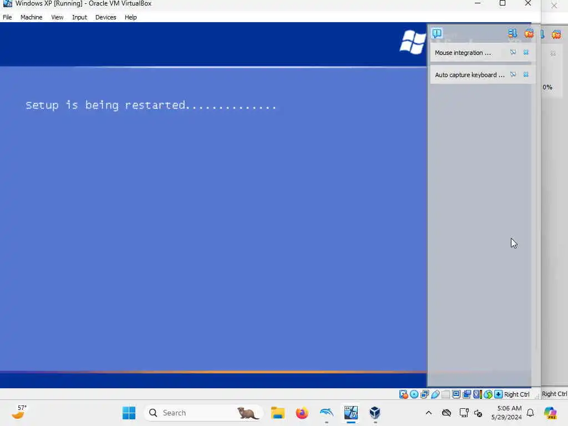Toggle the VirtualBox notification center icon

tap(437, 33)
